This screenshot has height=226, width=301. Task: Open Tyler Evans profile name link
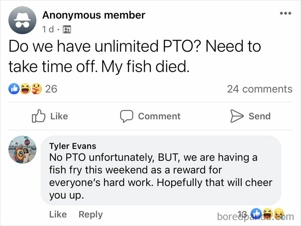tap(73, 146)
